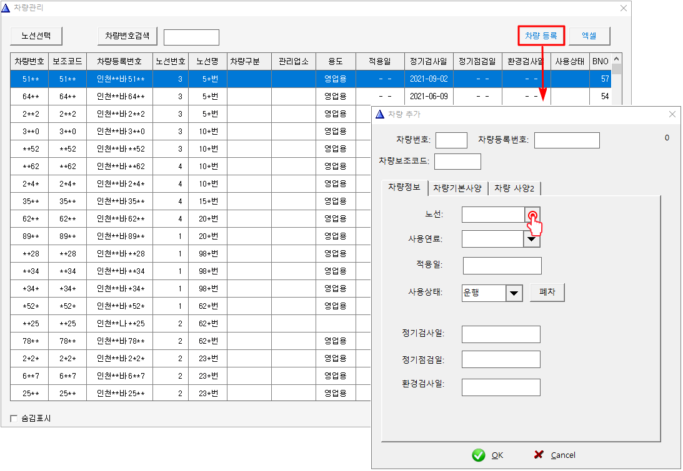Switch to the 차량 사양2 tab

click(x=514, y=188)
